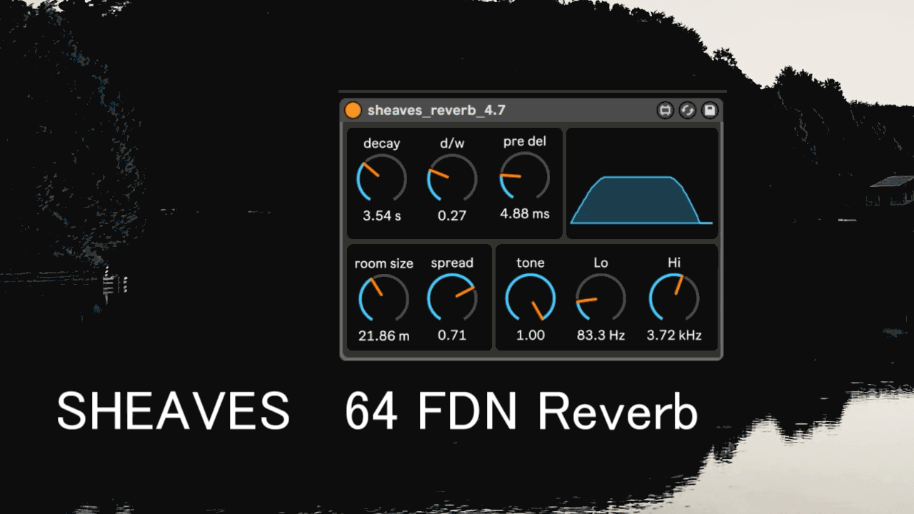The image size is (914, 514).
Task: Click the show presets icon in title bar
Action: tap(665, 111)
